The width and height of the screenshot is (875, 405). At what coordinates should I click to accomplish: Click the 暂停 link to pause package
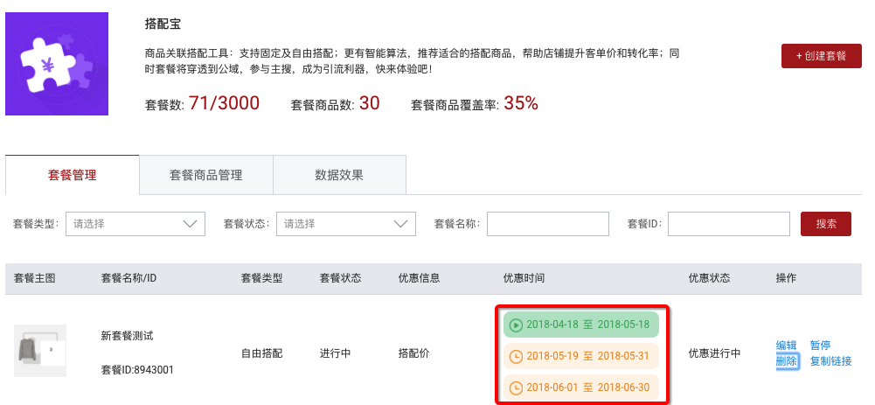click(820, 346)
